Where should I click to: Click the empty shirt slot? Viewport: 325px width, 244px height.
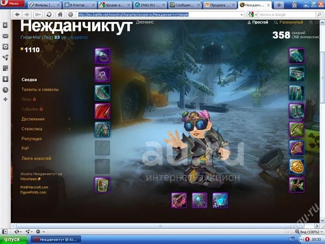coord(102,148)
